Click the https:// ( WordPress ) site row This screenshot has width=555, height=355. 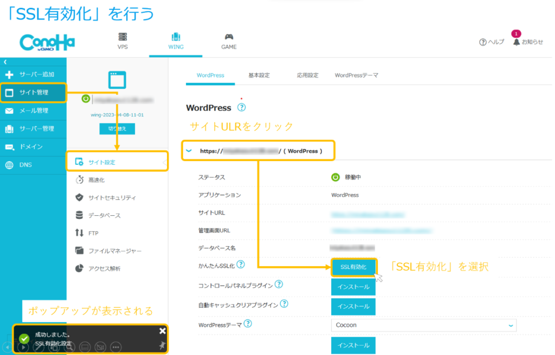[258, 151]
